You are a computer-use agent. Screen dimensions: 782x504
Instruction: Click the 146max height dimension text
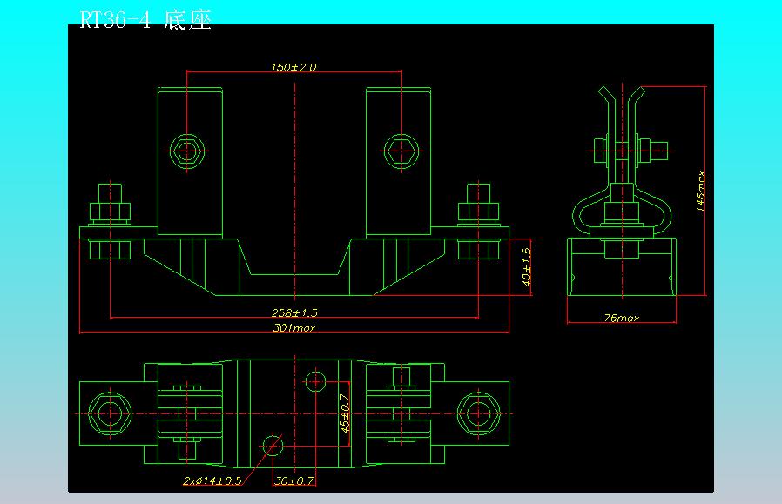point(701,191)
